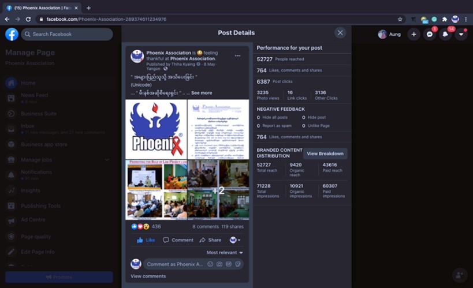Attach a photo with camera icon
Viewport: 473px width, 288px height.
219,264
